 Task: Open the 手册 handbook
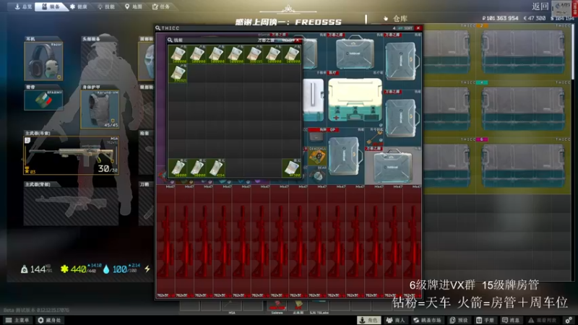[485, 320]
